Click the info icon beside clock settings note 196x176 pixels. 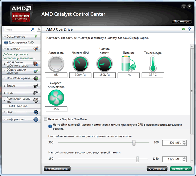(x=50, y=126)
